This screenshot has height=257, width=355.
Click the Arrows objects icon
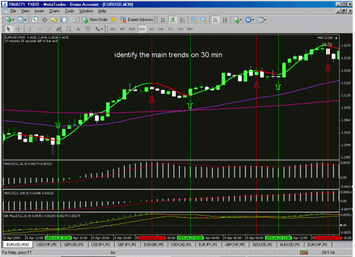(98, 29)
